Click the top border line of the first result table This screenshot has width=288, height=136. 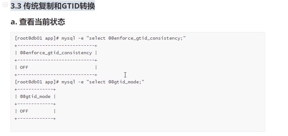(x=56, y=45)
